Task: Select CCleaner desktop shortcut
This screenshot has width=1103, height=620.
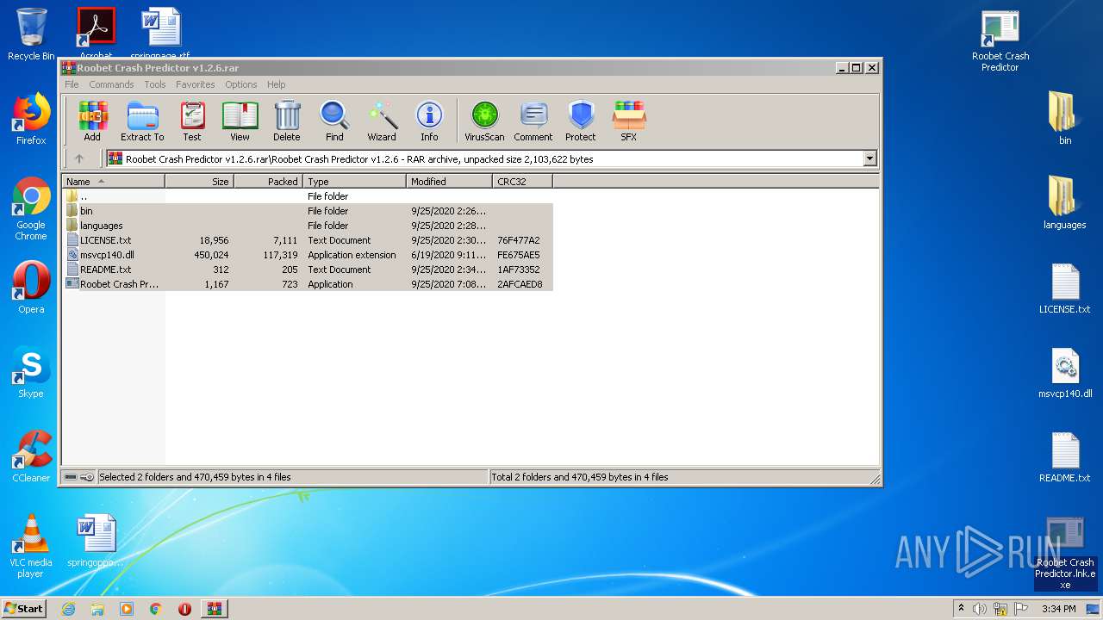Action: tap(31, 456)
